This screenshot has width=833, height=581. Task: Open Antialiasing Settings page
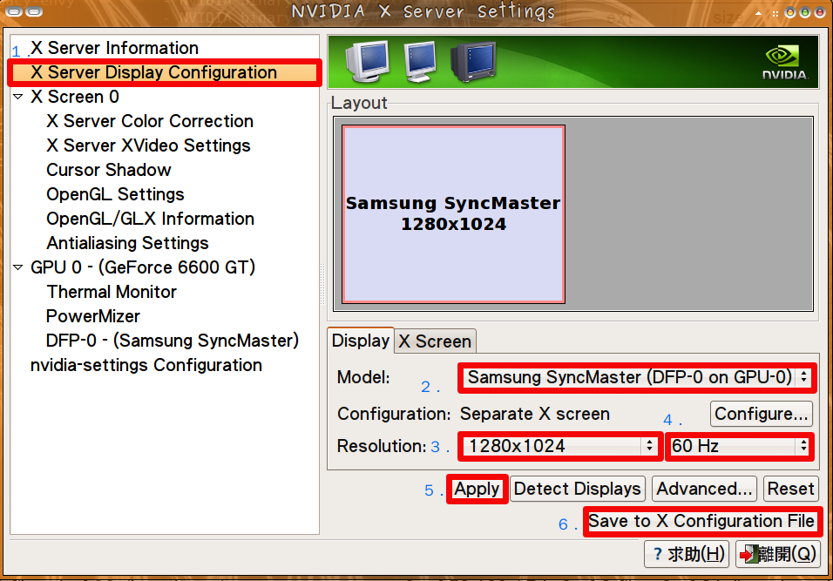click(x=127, y=243)
